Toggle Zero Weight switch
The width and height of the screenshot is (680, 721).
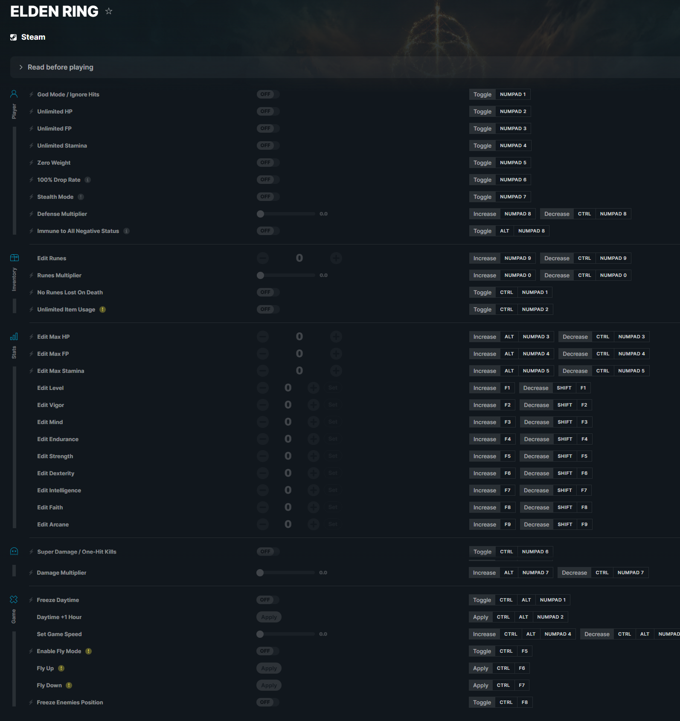click(x=268, y=163)
